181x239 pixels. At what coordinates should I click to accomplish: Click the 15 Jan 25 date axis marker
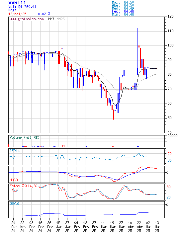pos(58,227)
